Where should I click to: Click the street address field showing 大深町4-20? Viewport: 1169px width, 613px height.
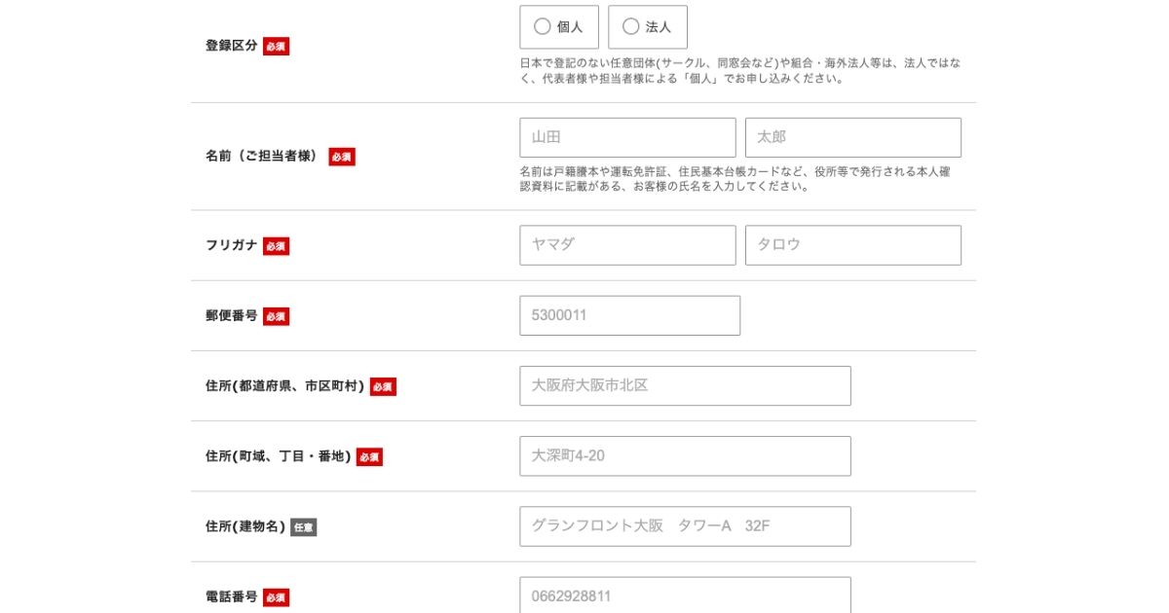click(x=685, y=455)
